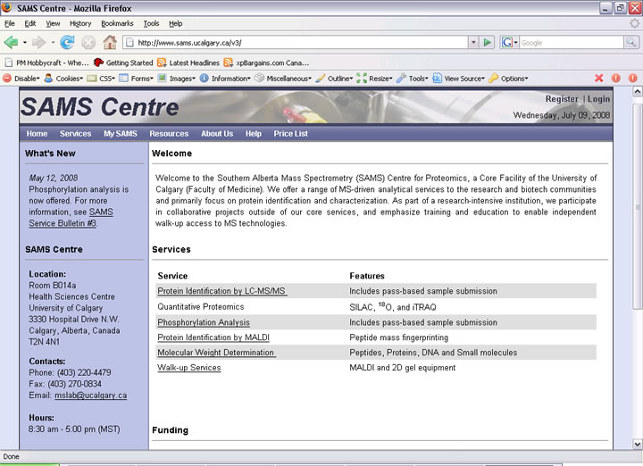Screen dimensions: 643x466
Task: Open the Options key menu
Action: click(x=508, y=79)
